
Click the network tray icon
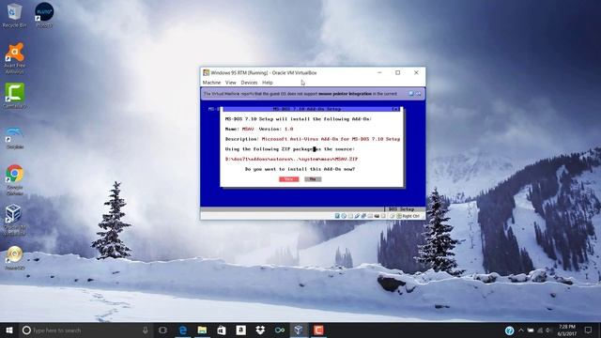tap(540, 330)
